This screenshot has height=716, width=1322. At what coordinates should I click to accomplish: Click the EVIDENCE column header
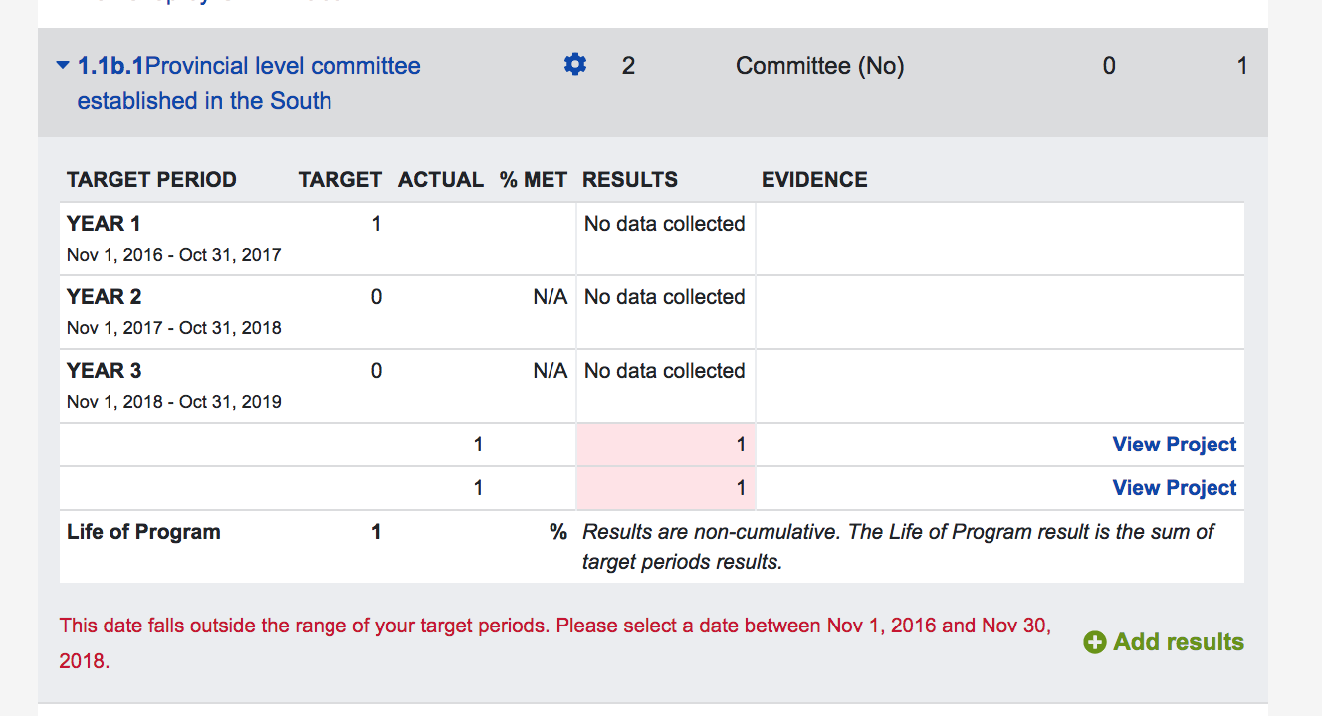tap(814, 180)
